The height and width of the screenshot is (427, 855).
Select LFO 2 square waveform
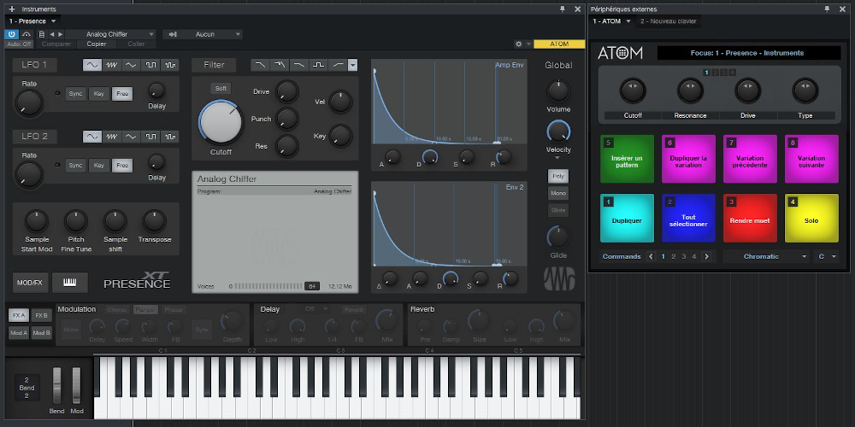[150, 136]
